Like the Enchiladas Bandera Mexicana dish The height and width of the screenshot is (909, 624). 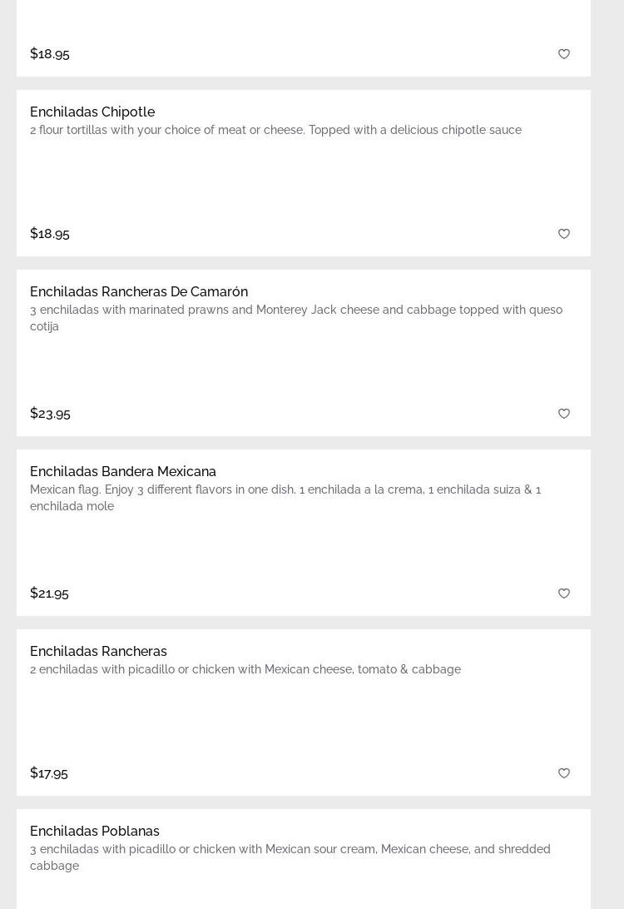point(564,594)
